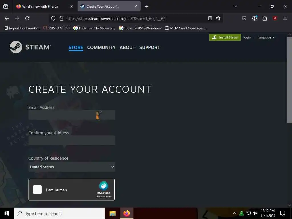
Task: Open Firefox account icon
Action: coord(255,18)
